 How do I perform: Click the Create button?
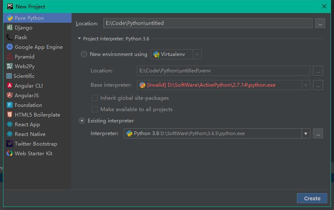point(312,198)
